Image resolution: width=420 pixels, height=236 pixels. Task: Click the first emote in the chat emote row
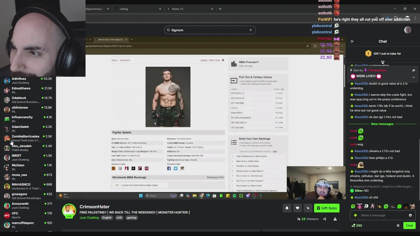pyautogui.click(x=353, y=206)
